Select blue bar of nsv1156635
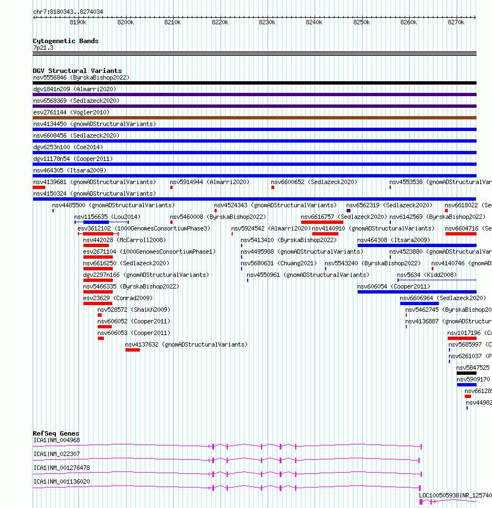The height and width of the screenshot is (508, 492). (96, 222)
